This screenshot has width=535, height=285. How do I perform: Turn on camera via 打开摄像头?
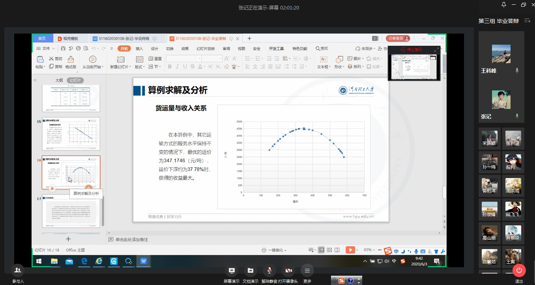tap(288, 270)
